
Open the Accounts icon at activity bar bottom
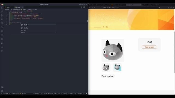(2, 87)
